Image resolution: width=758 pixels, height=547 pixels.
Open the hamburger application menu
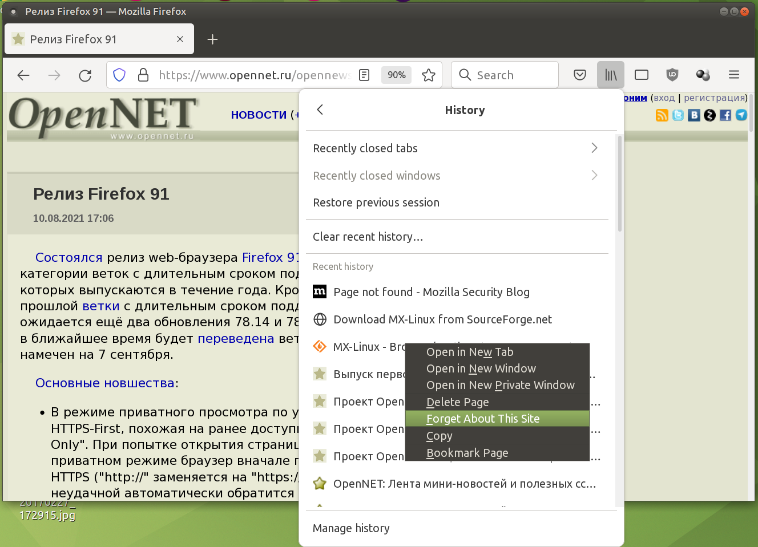coord(734,75)
